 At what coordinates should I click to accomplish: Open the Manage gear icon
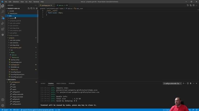[x=3, y=105]
